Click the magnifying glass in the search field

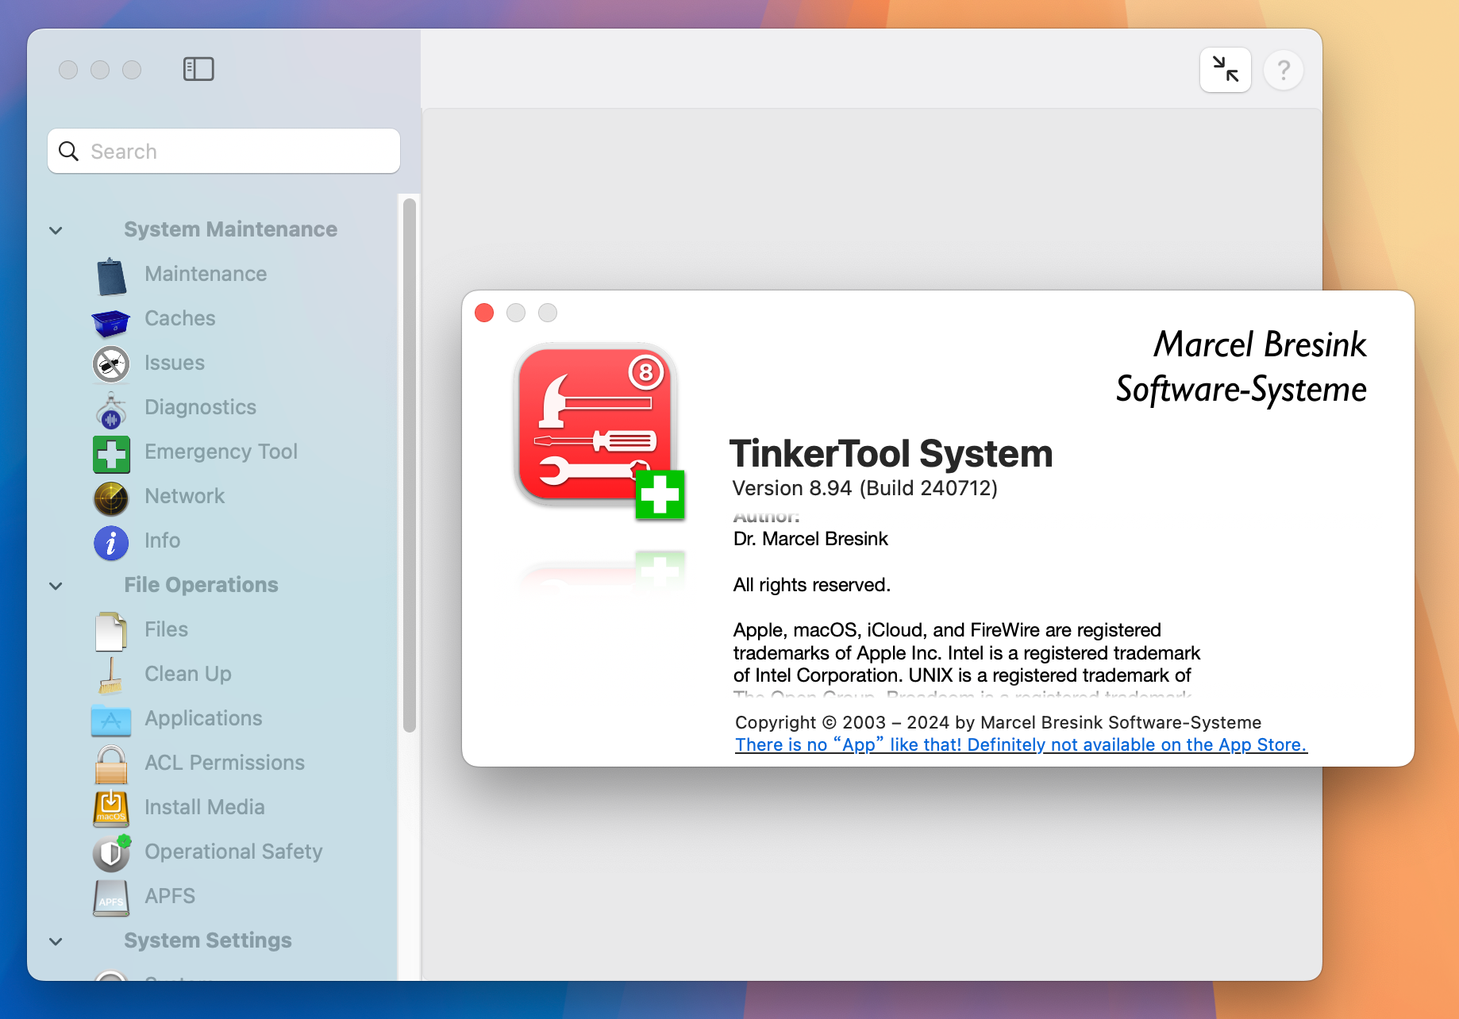[69, 151]
